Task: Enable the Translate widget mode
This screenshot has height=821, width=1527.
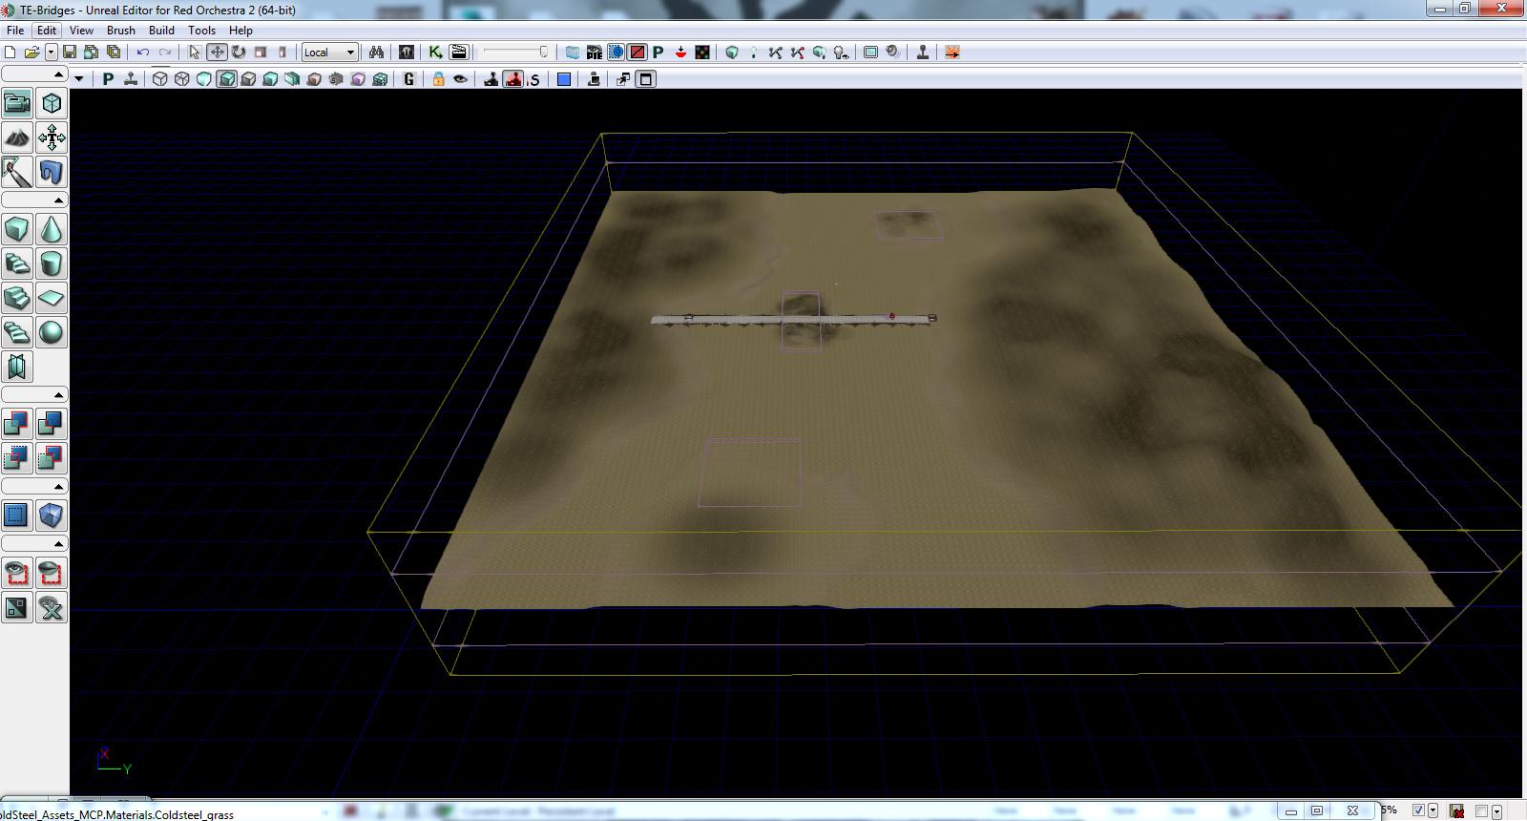Action: 218,53
